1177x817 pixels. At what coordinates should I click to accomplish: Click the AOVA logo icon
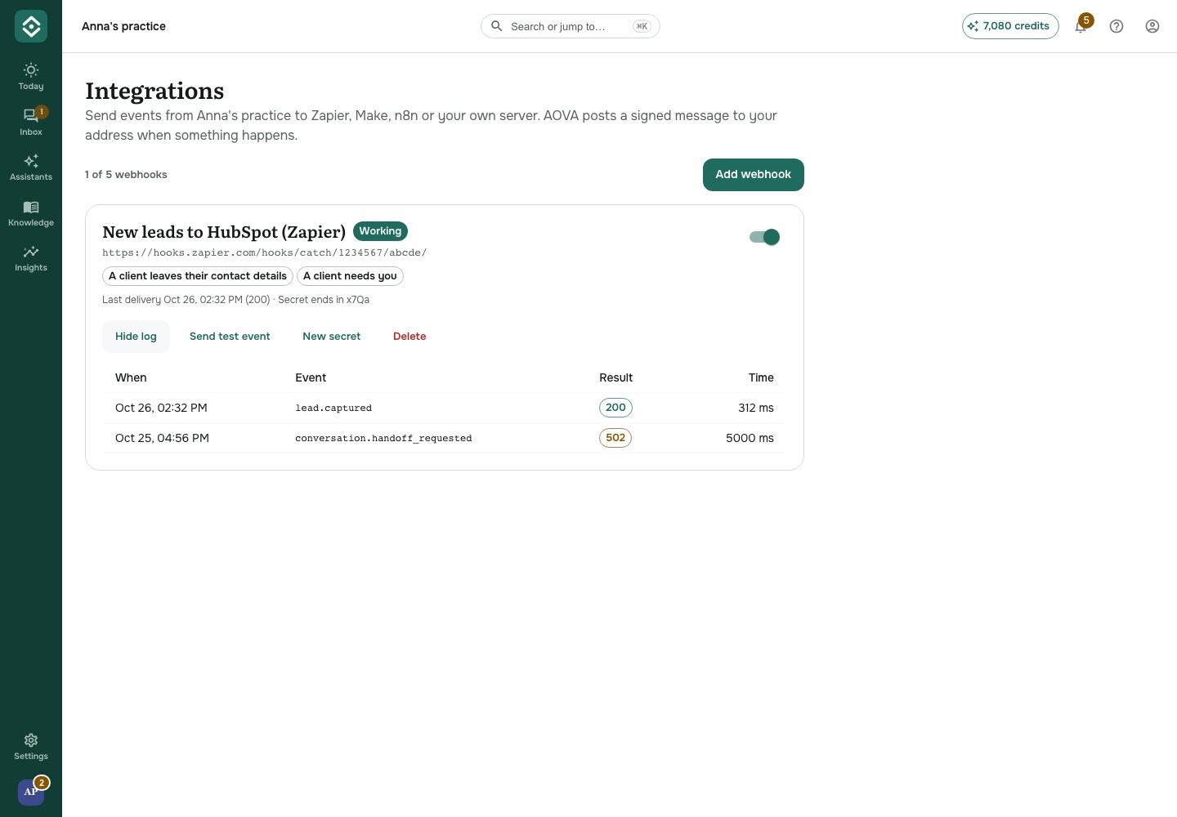pyautogui.click(x=31, y=26)
